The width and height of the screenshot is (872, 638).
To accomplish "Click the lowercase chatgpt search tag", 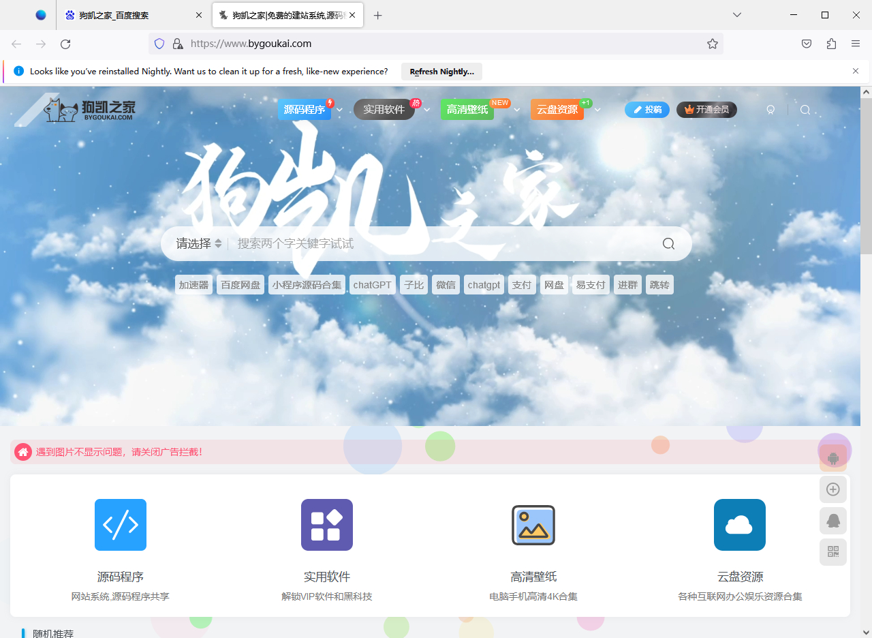I will [484, 285].
